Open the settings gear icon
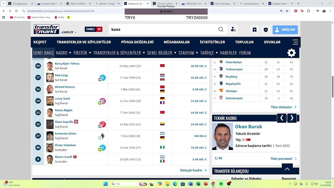The width and height of the screenshot is (334, 188). (291, 53)
